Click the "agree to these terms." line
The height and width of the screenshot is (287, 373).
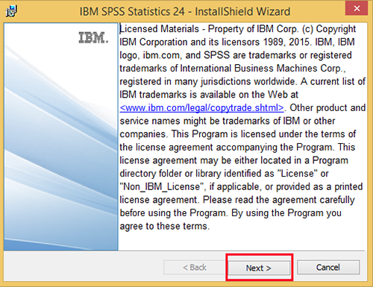[x=165, y=227]
